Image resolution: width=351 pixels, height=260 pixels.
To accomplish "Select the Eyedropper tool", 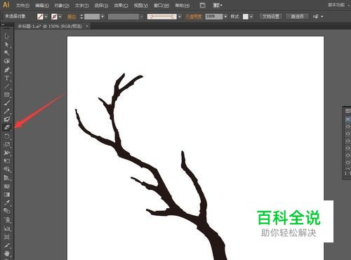I will click(7, 203).
